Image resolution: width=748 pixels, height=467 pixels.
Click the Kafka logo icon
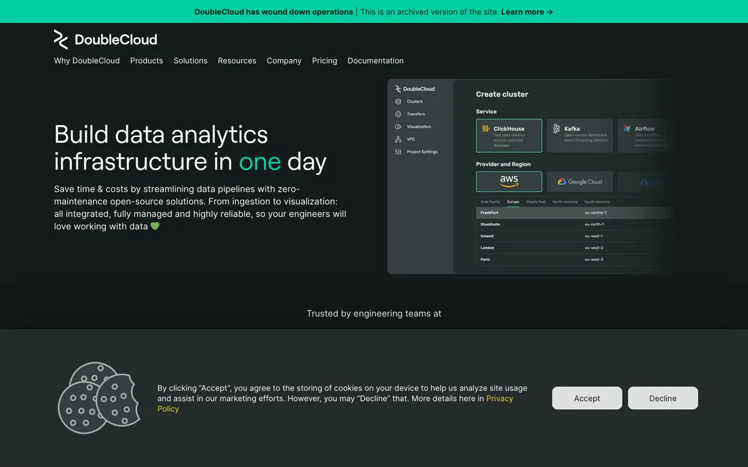point(557,128)
